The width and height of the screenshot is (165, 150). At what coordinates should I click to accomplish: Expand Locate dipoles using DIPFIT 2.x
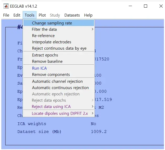(60, 113)
